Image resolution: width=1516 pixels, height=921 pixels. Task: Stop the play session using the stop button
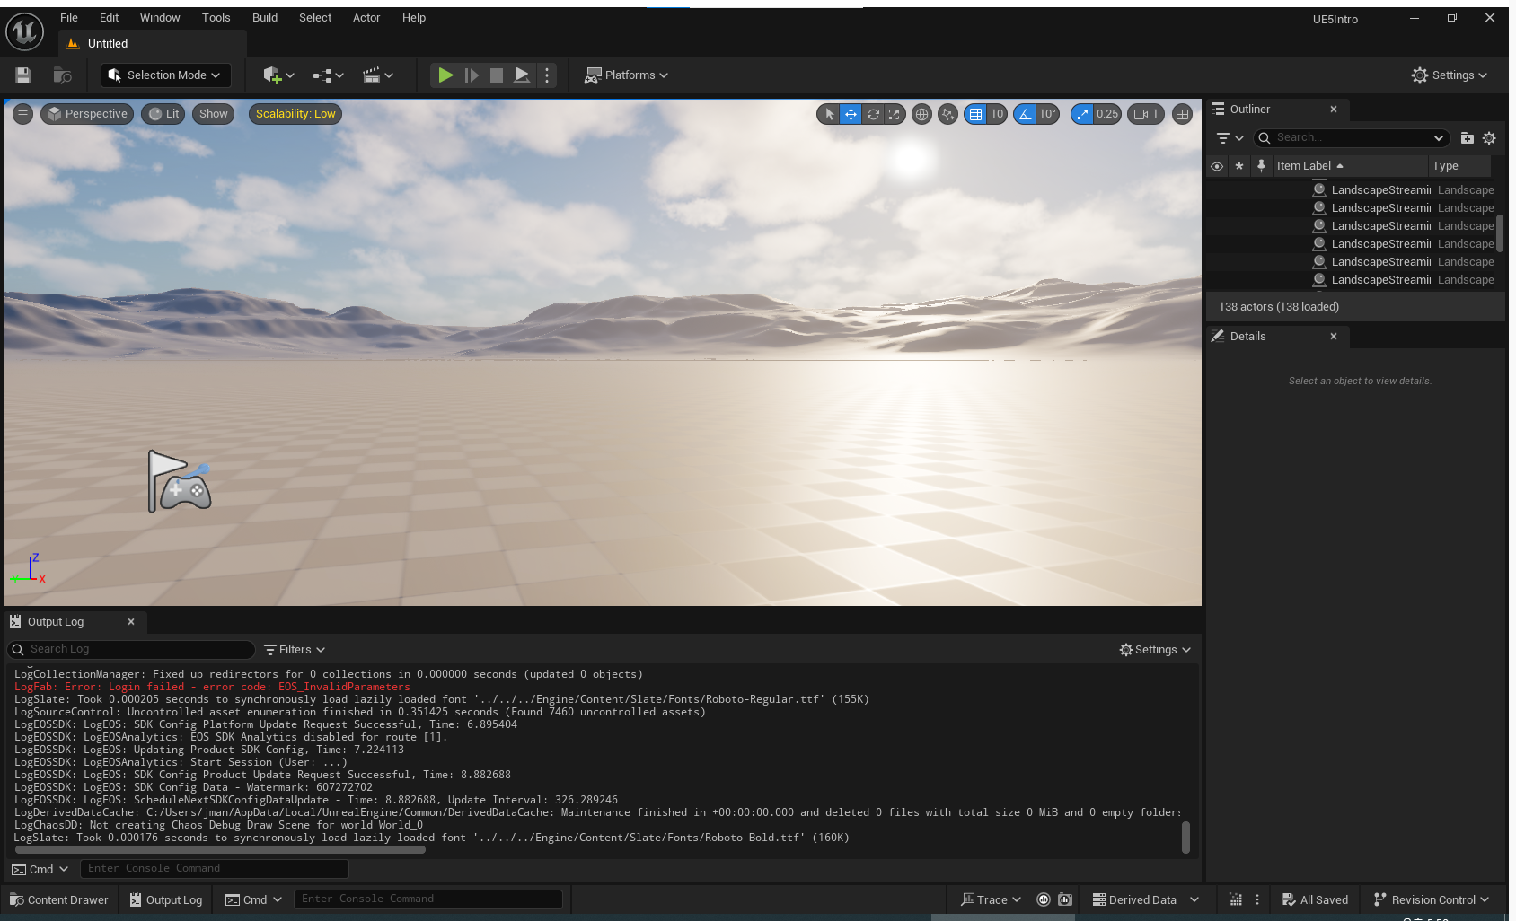[x=496, y=75]
